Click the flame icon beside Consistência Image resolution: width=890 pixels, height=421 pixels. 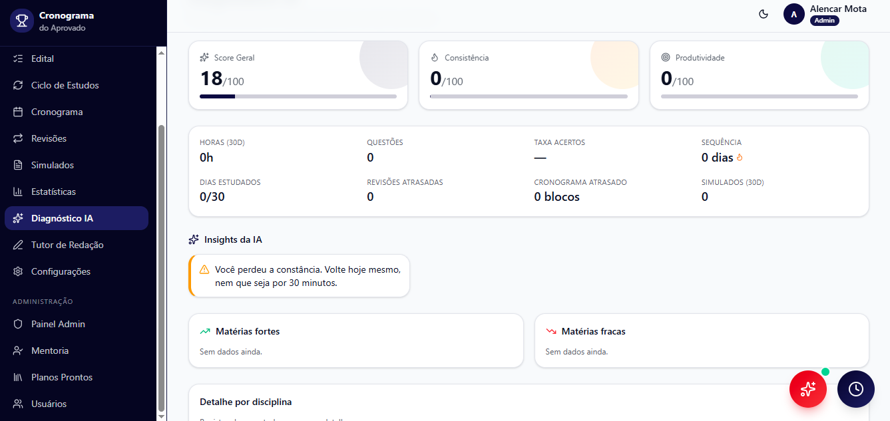pyautogui.click(x=435, y=57)
